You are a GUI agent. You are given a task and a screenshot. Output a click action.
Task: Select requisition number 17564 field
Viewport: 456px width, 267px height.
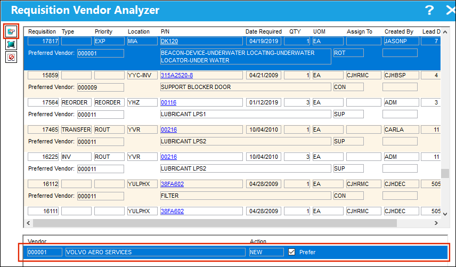click(x=43, y=102)
